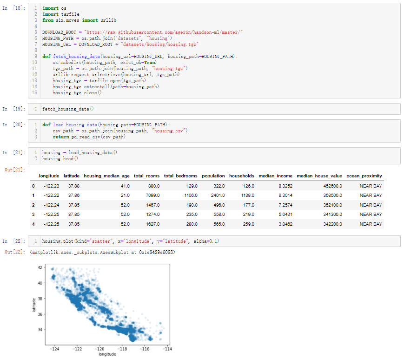Click longitude value -122.23 in row 0

52,186
